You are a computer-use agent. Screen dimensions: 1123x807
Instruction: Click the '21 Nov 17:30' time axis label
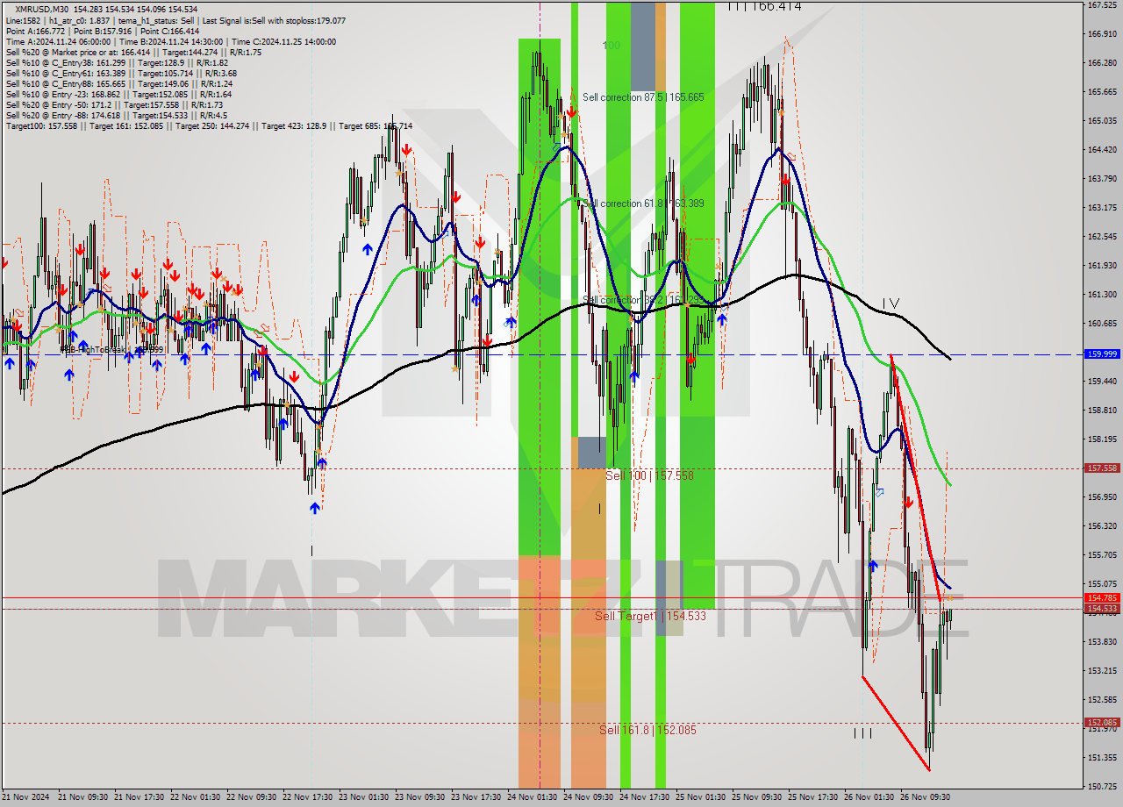click(139, 797)
